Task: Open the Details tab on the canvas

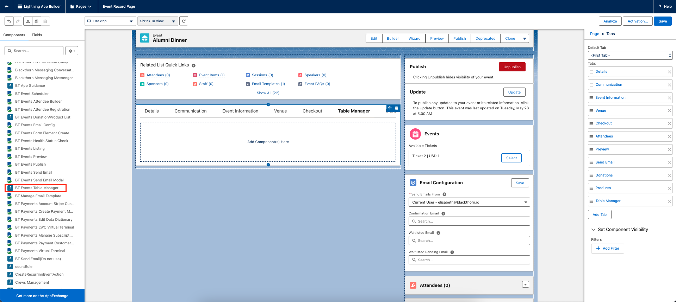Action: point(152,111)
